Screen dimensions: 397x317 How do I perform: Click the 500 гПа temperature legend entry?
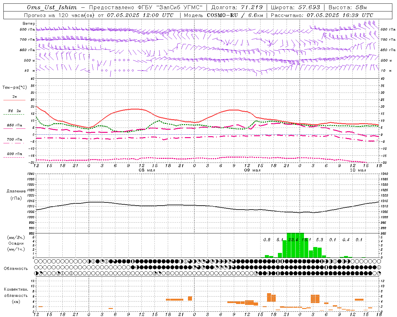15,154
